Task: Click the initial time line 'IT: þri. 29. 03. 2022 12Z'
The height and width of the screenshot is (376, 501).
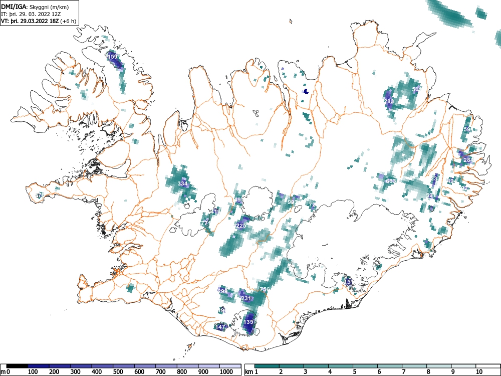Action: tap(31, 14)
